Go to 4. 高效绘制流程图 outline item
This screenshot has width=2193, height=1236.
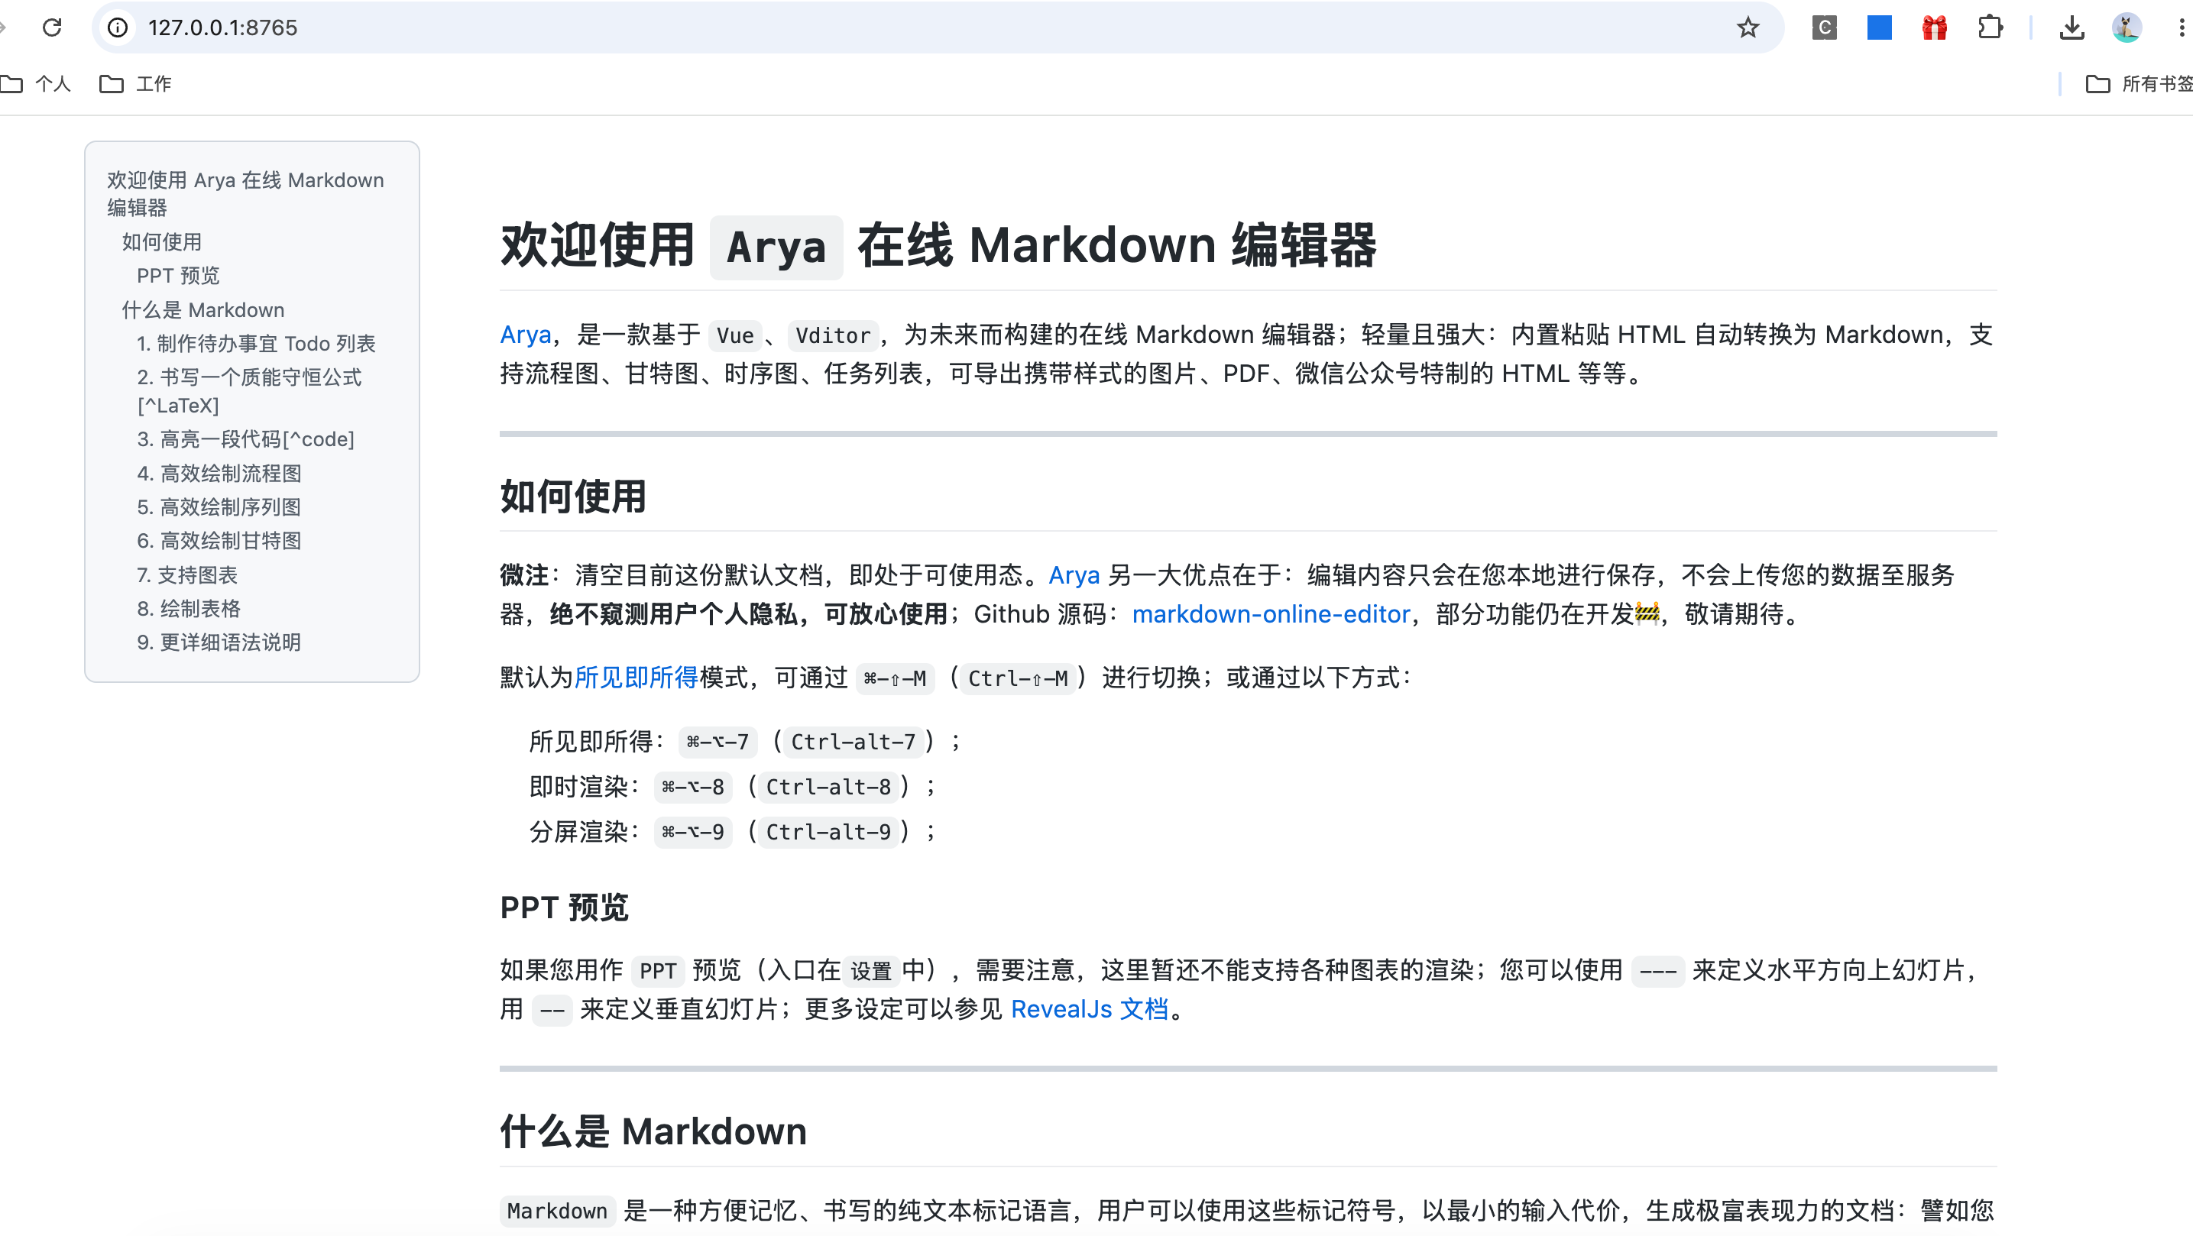point(219,474)
